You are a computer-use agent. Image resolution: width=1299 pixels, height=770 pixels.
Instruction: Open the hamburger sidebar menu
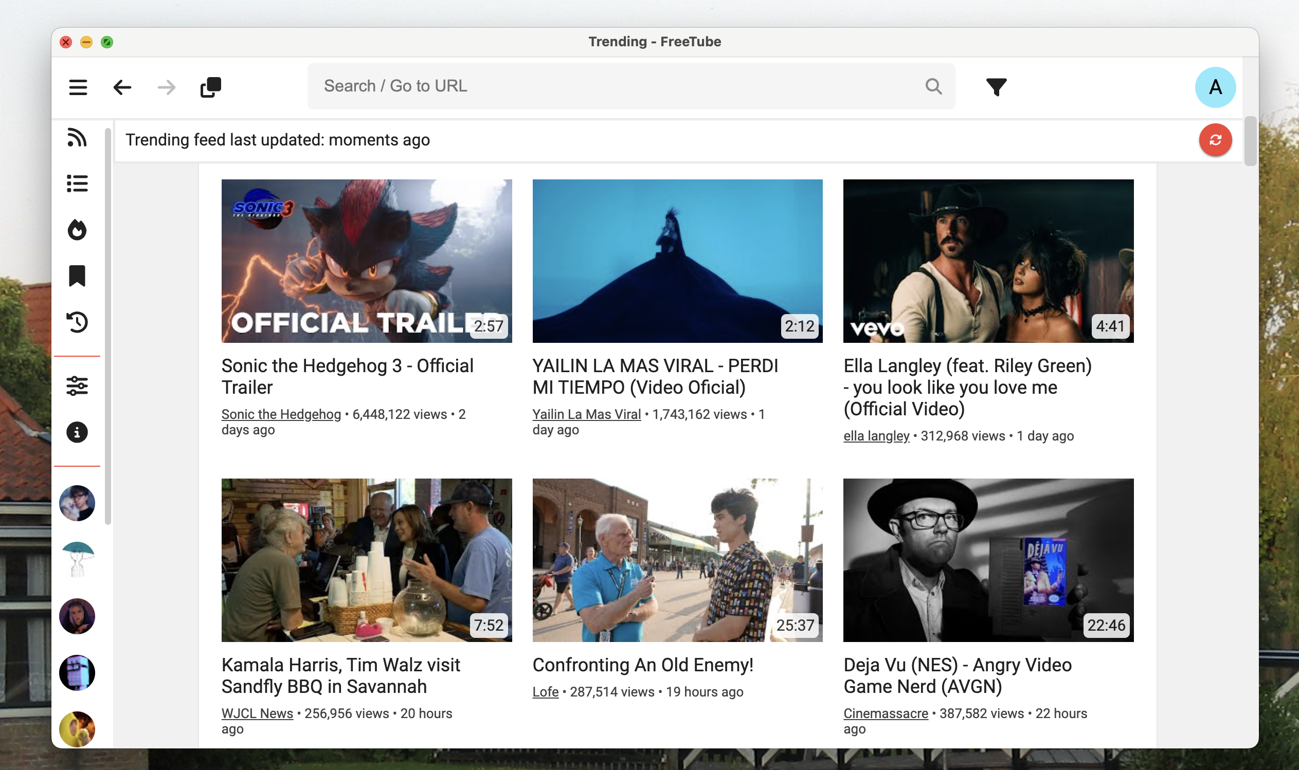[x=78, y=87]
